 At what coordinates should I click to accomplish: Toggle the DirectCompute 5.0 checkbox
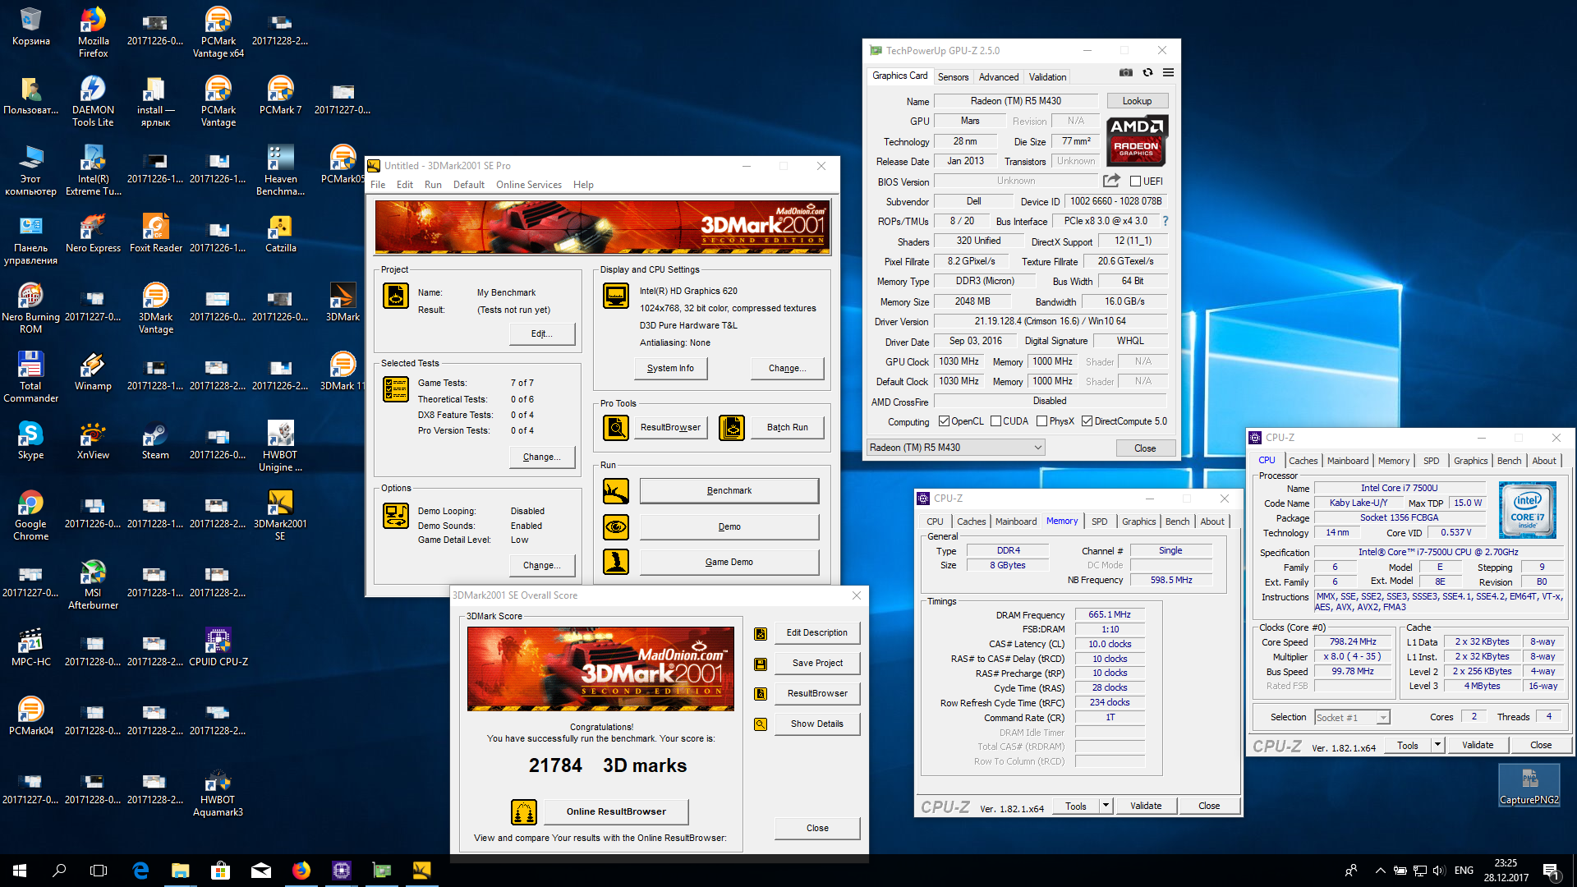pos(1087,421)
